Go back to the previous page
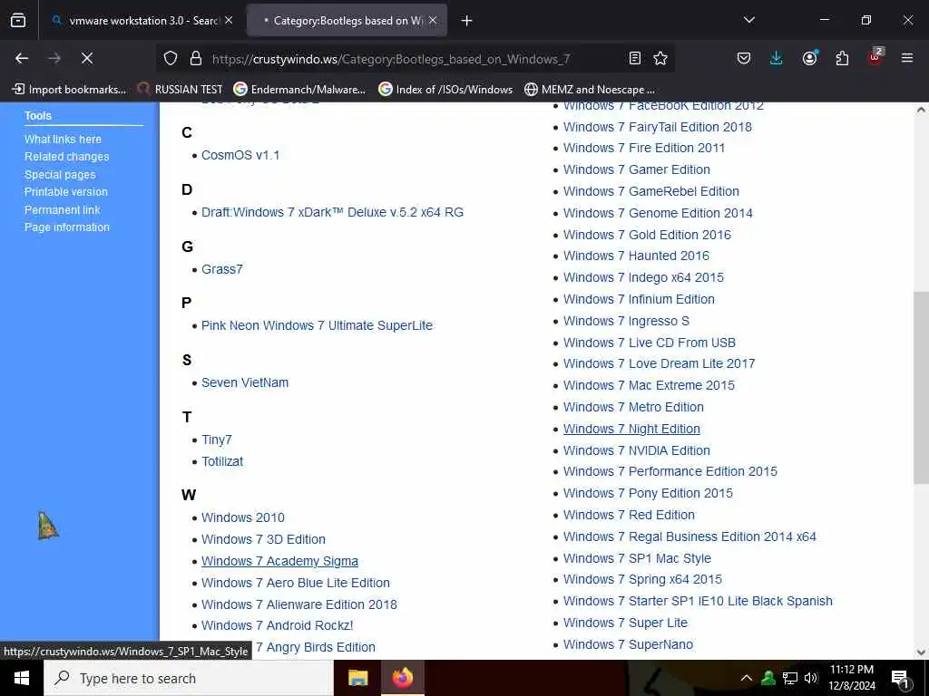Viewport: 929px width, 696px height. pos(22,58)
